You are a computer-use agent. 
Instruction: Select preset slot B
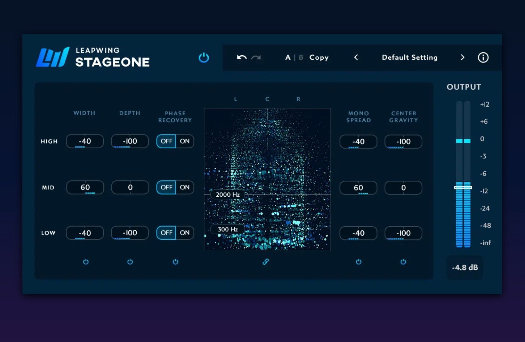(301, 57)
